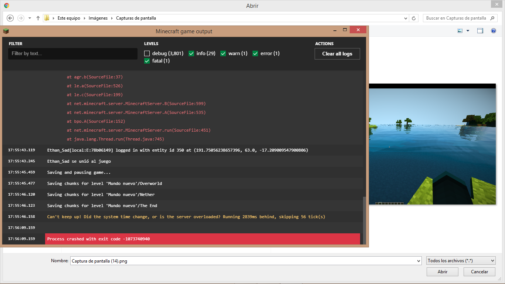
Task: Disable the warn log level
Action: tap(223, 54)
